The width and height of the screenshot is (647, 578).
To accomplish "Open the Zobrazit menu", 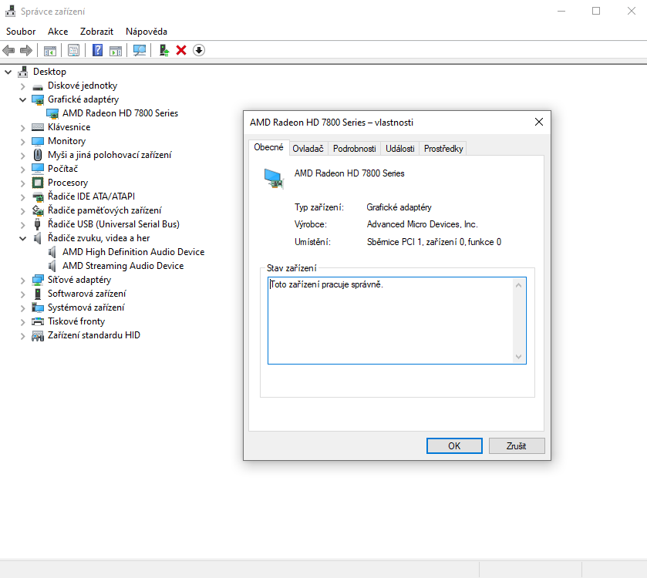I will pos(96,32).
